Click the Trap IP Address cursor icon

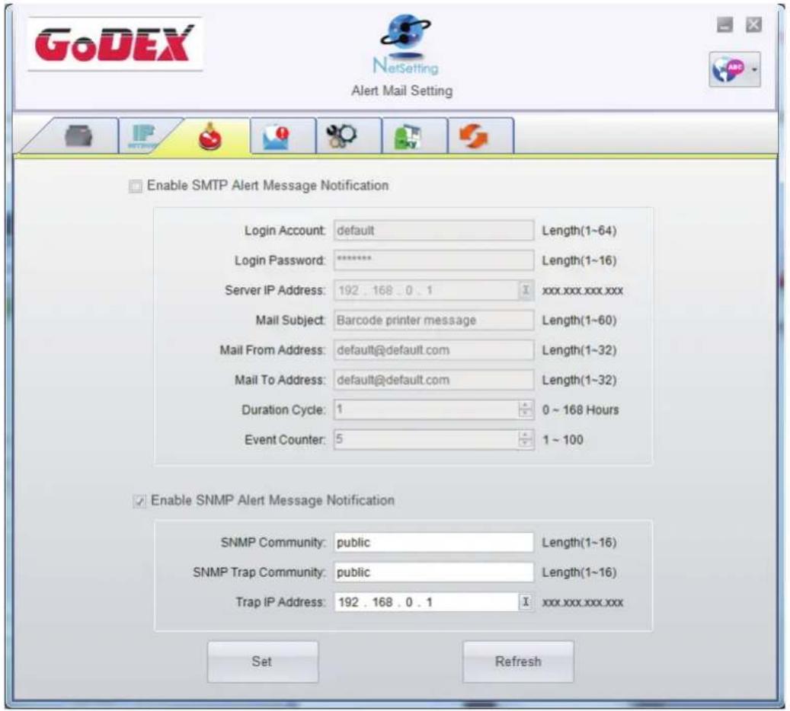click(x=526, y=602)
